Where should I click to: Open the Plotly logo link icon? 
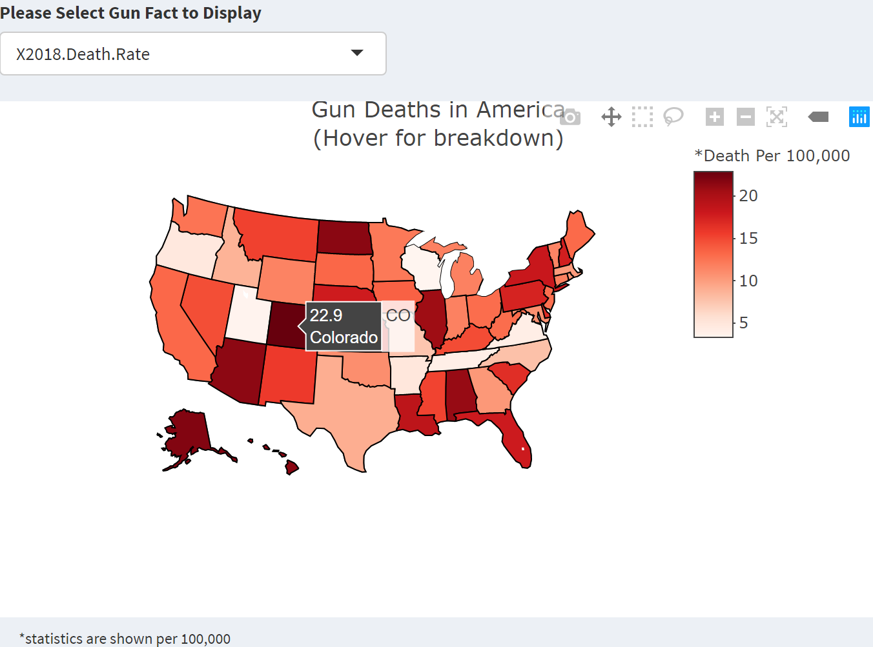859,117
